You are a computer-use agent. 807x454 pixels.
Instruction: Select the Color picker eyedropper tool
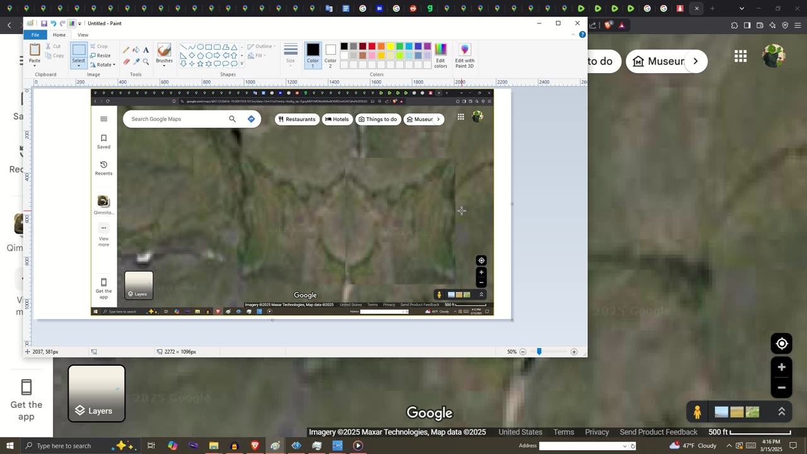click(136, 62)
